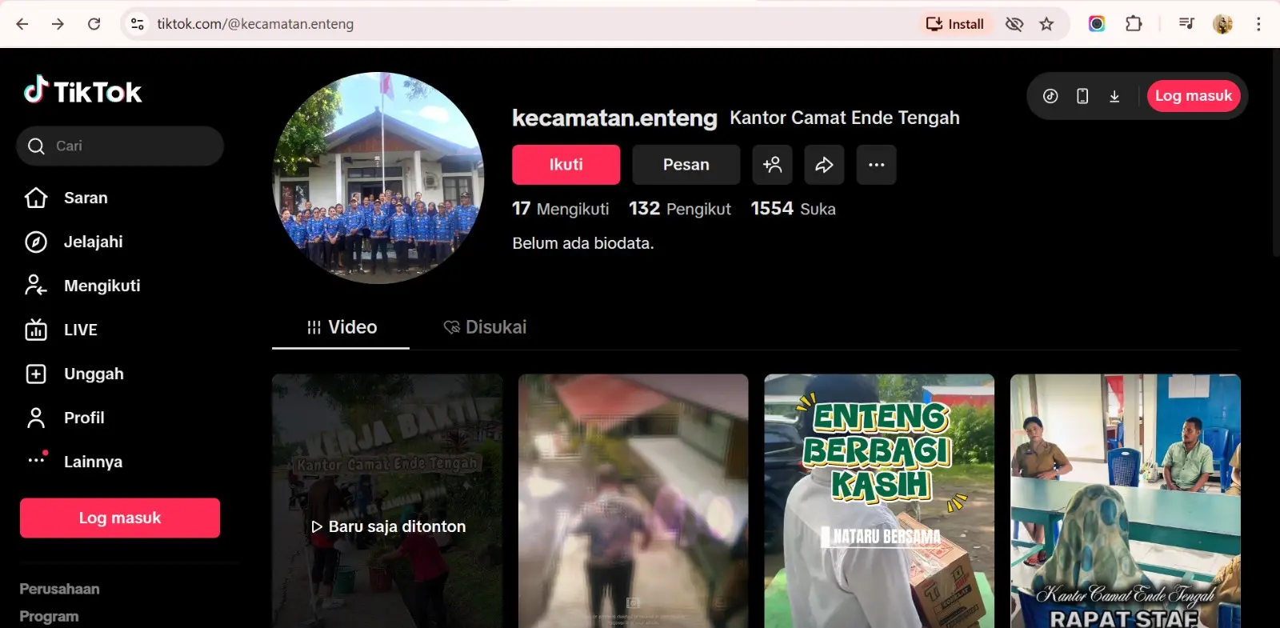Reload the page
This screenshot has width=1280, height=628.
94,24
